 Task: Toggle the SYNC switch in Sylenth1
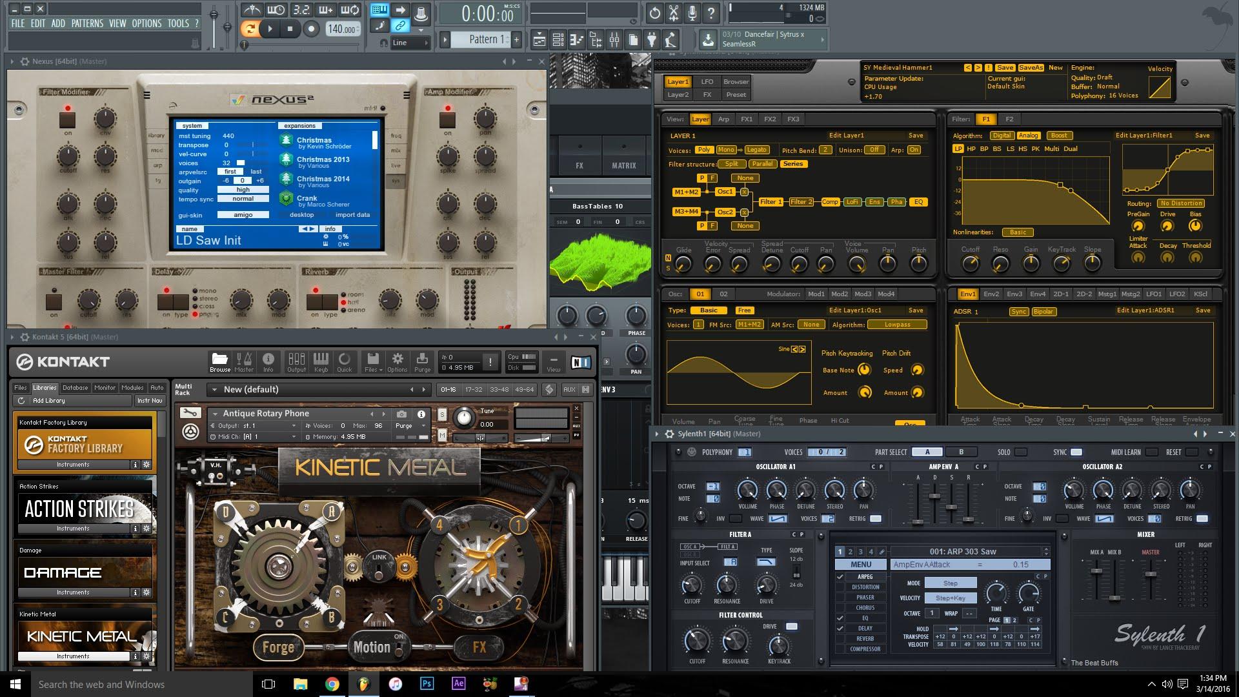(1075, 452)
